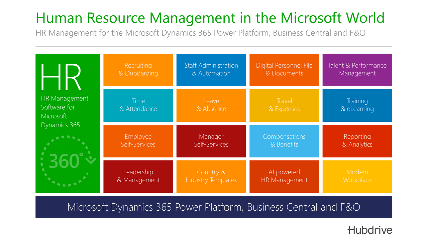428x240 pixels.
Task: Open Talent & Performance Management tile
Action: click(357, 70)
